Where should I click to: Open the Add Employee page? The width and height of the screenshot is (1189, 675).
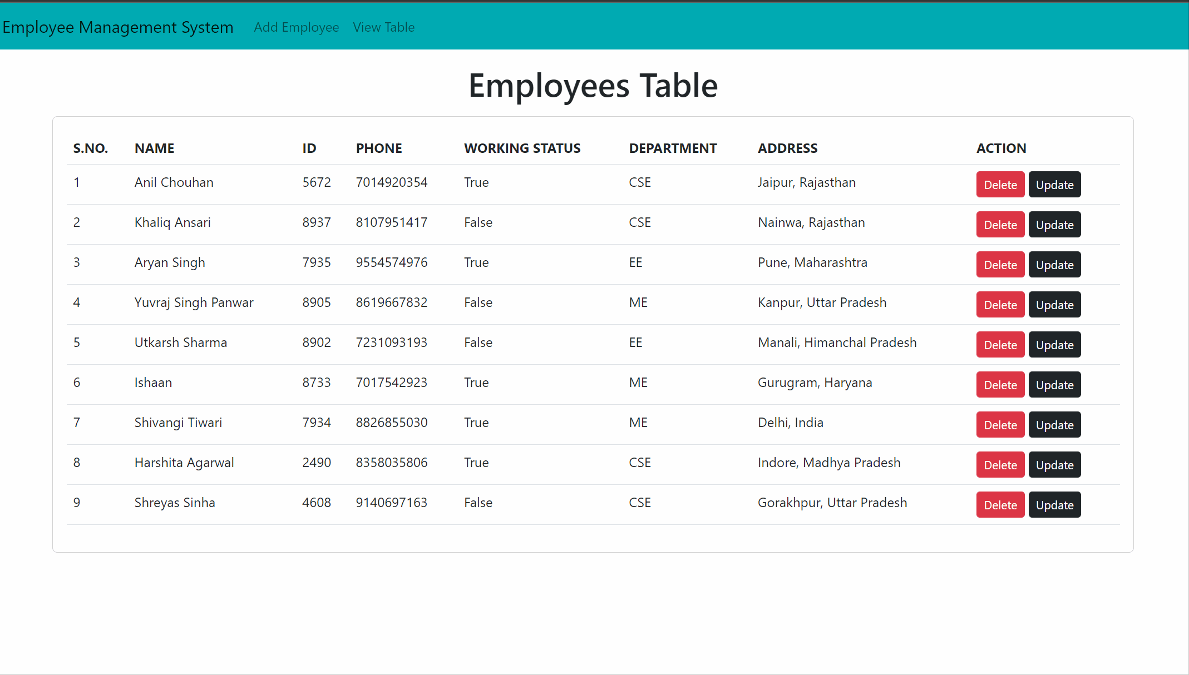coord(296,27)
